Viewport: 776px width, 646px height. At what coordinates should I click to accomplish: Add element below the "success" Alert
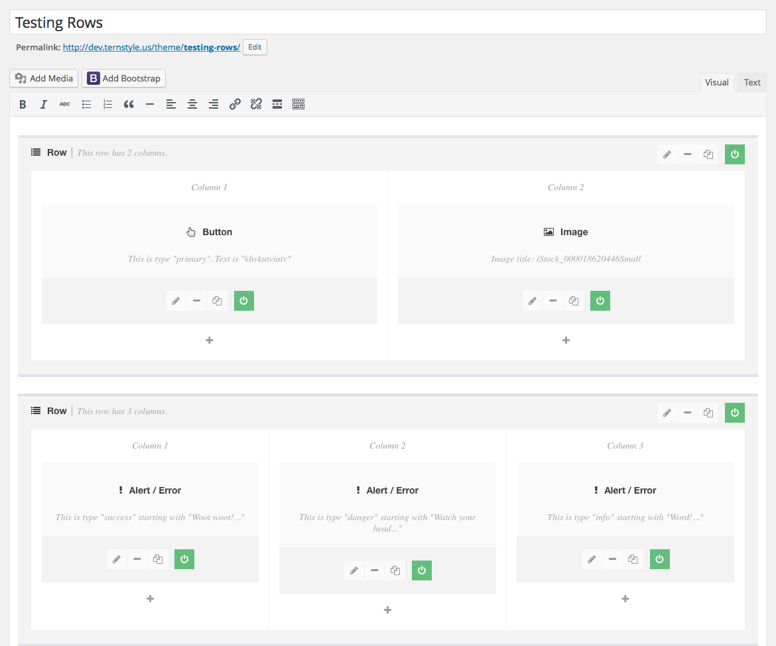[x=150, y=598]
